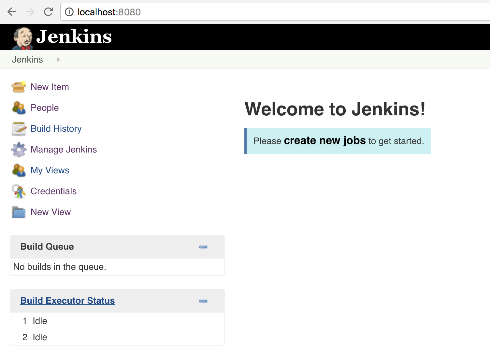Click the 'No builds in the queue.' text

[60, 267]
